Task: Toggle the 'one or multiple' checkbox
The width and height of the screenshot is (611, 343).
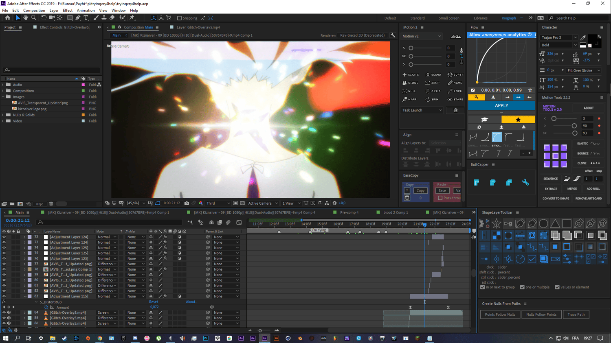Action: point(522,287)
